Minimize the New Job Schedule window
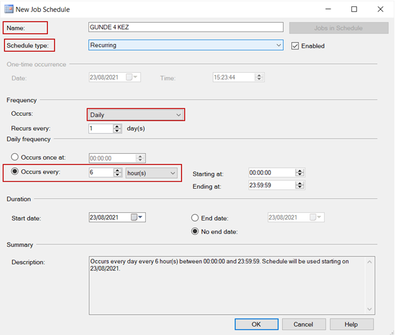Viewport: 395px width, 335px height. [328, 9]
